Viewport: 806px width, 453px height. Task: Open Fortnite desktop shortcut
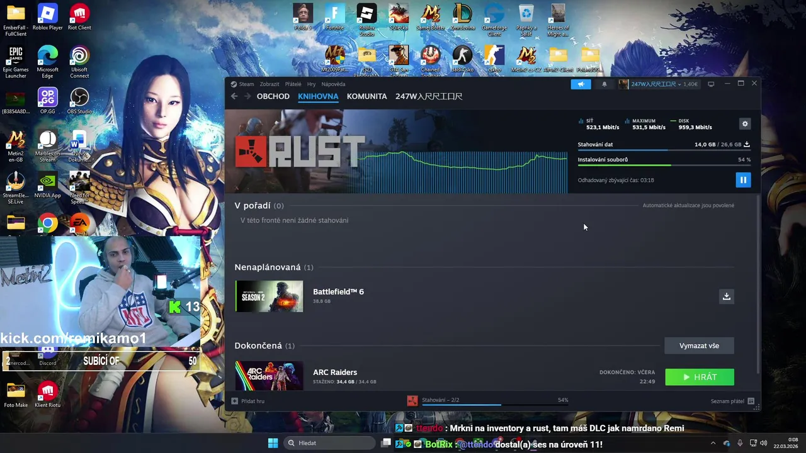[335, 18]
